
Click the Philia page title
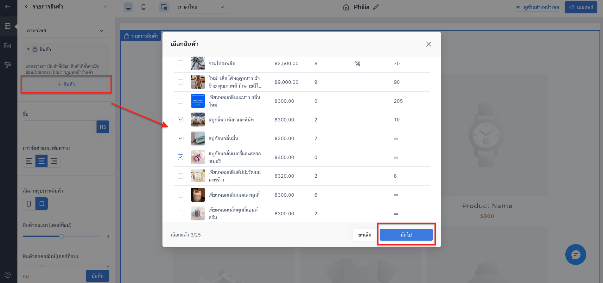(362, 7)
